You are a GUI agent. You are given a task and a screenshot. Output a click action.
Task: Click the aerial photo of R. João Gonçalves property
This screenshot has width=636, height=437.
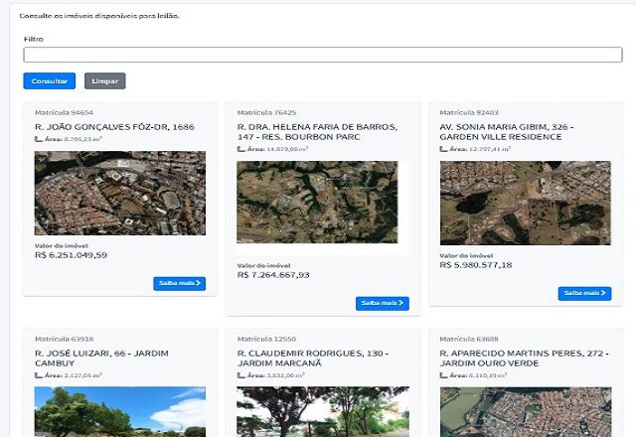pos(120,193)
